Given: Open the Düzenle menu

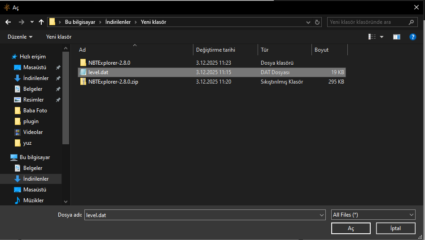Looking at the screenshot, I should [x=20, y=37].
